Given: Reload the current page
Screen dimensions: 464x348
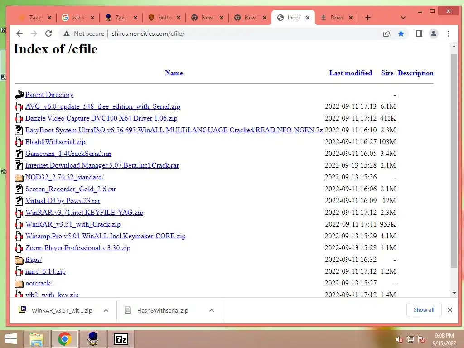Looking at the screenshot, I should [x=48, y=34].
